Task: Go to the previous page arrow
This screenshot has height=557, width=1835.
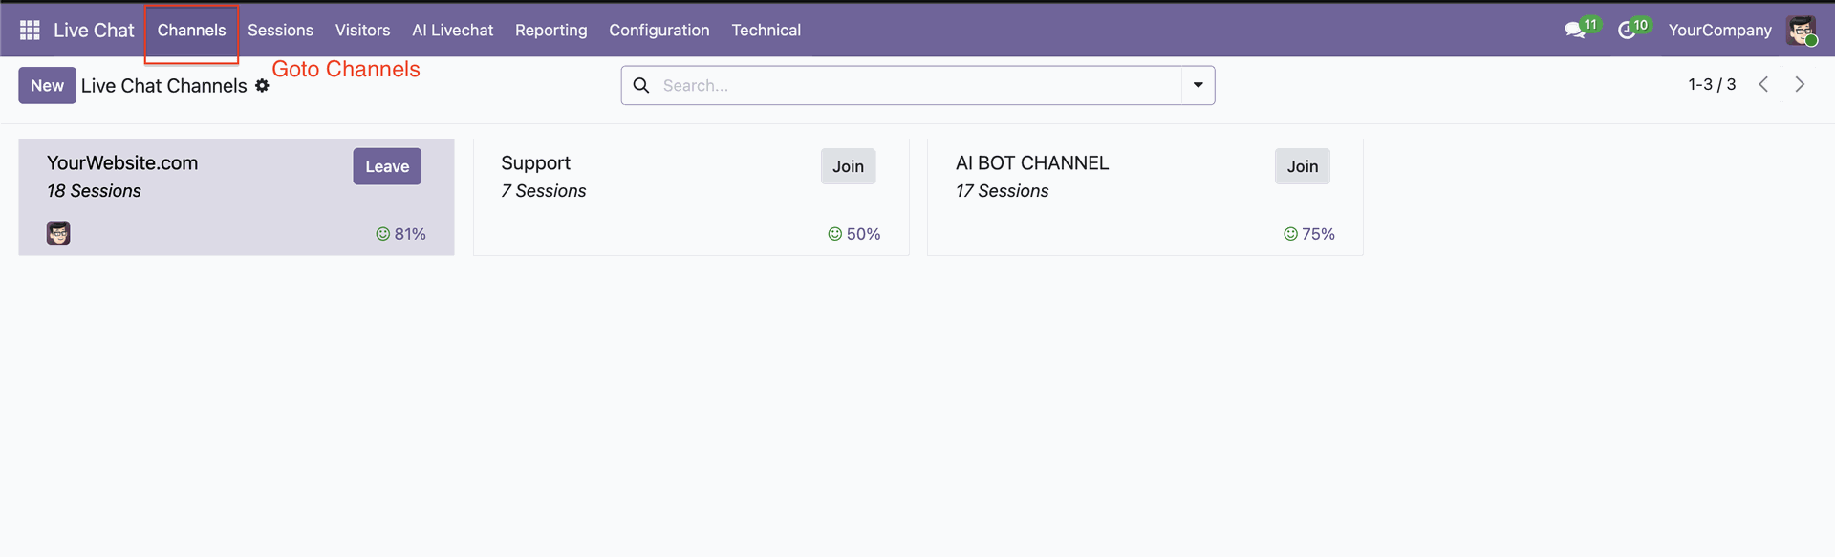Action: (x=1763, y=85)
